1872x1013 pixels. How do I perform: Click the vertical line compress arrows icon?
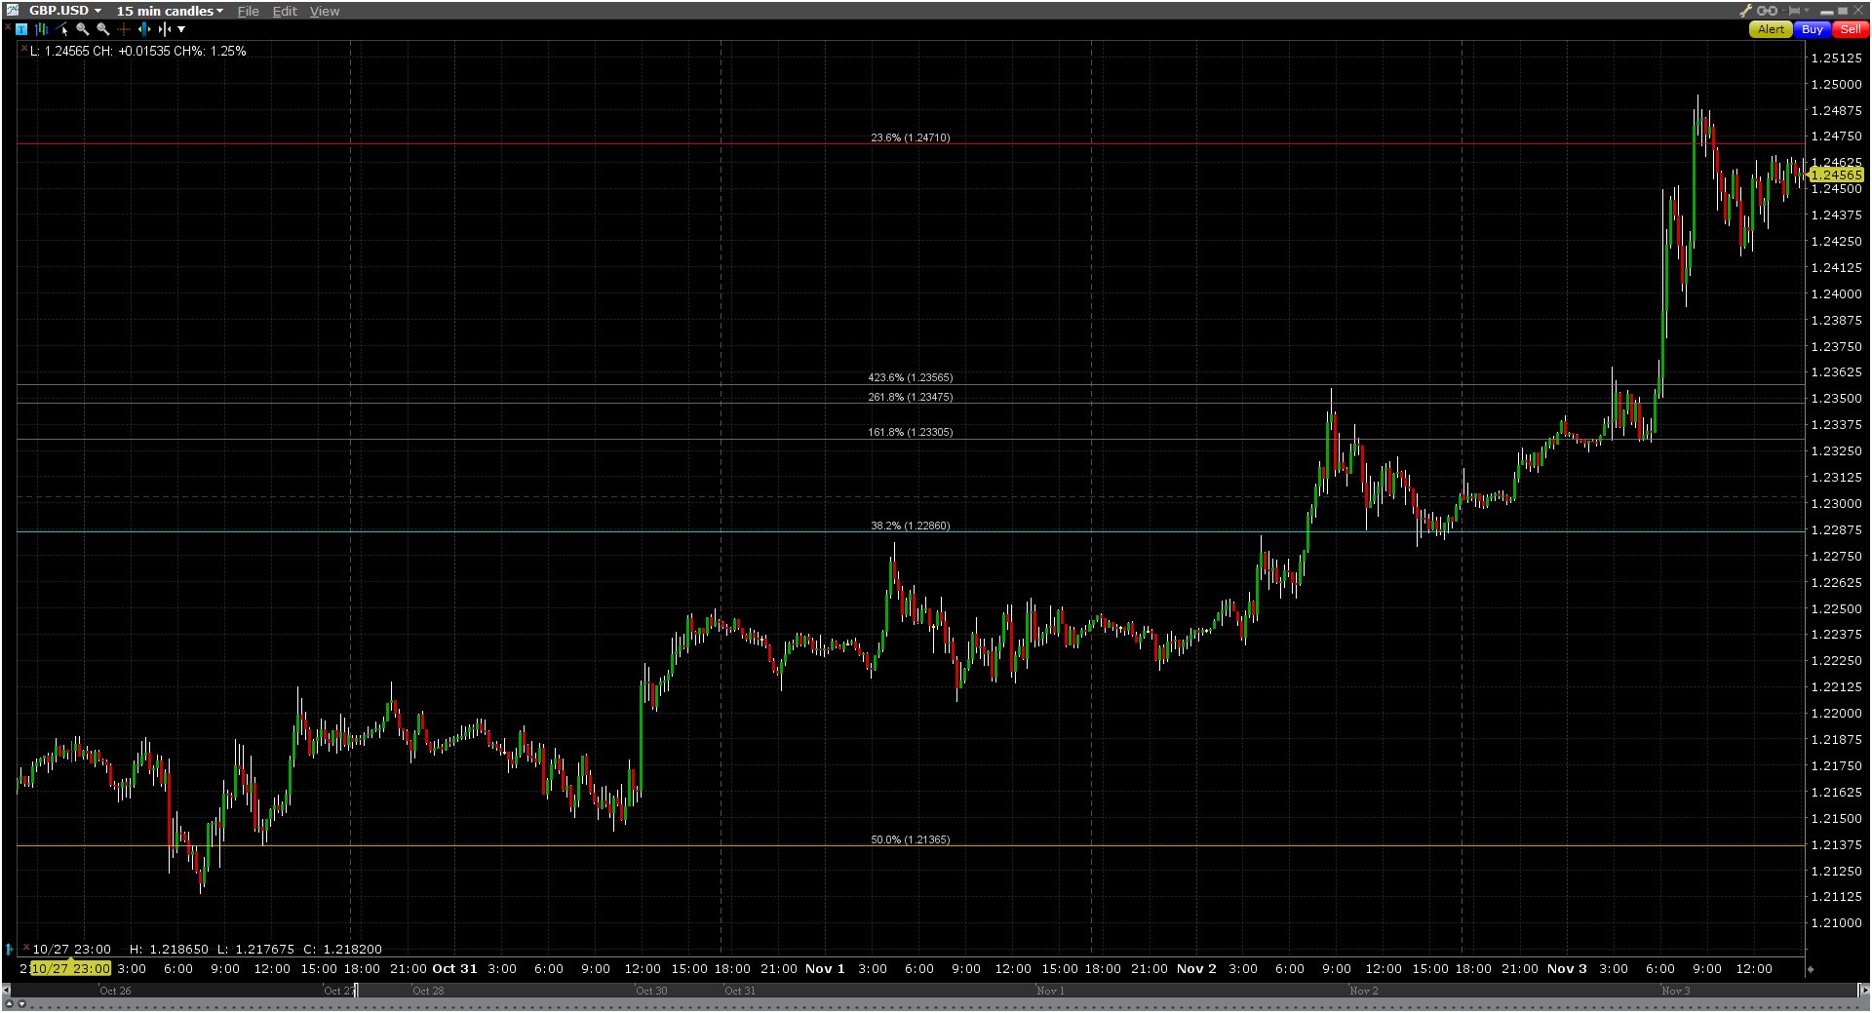click(x=164, y=29)
